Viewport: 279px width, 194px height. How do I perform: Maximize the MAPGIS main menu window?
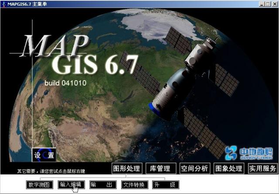click(267, 4)
